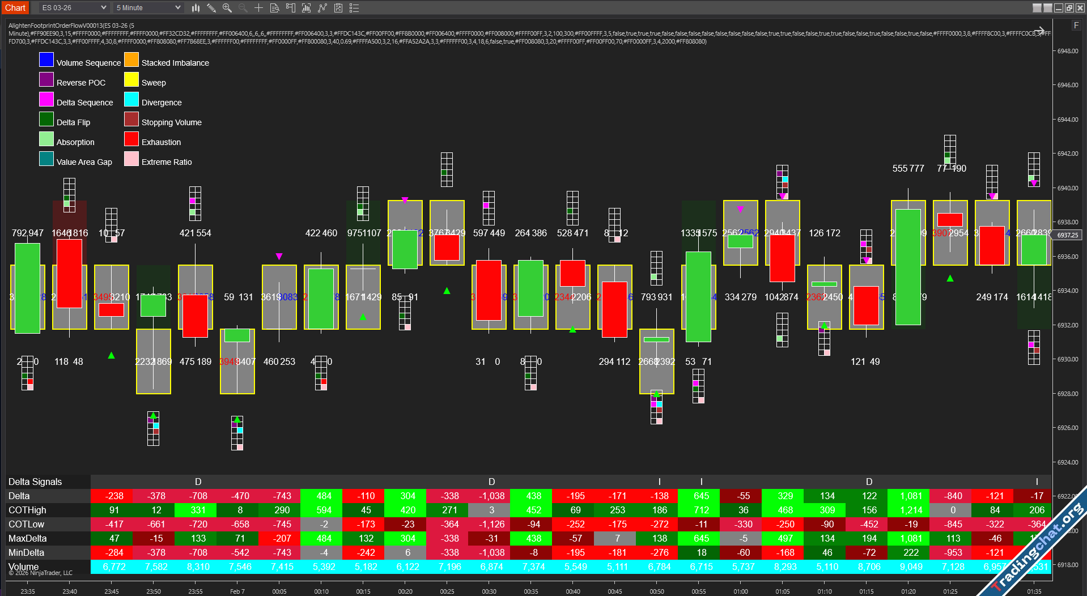
Task: Open the chart style bars icon
Action: point(196,8)
